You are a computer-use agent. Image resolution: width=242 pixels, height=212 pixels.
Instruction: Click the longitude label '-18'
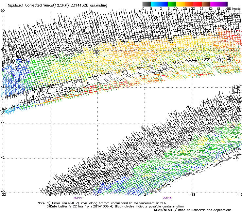(x=192, y=194)
